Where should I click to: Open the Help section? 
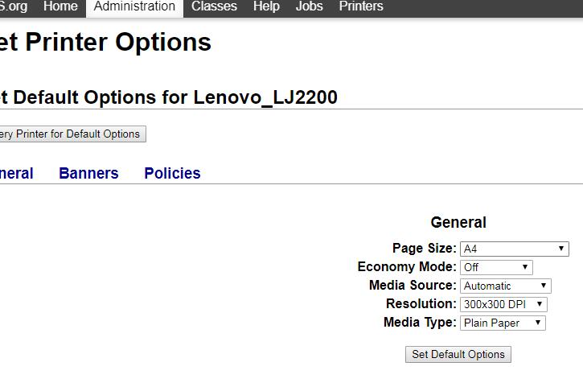(266, 6)
